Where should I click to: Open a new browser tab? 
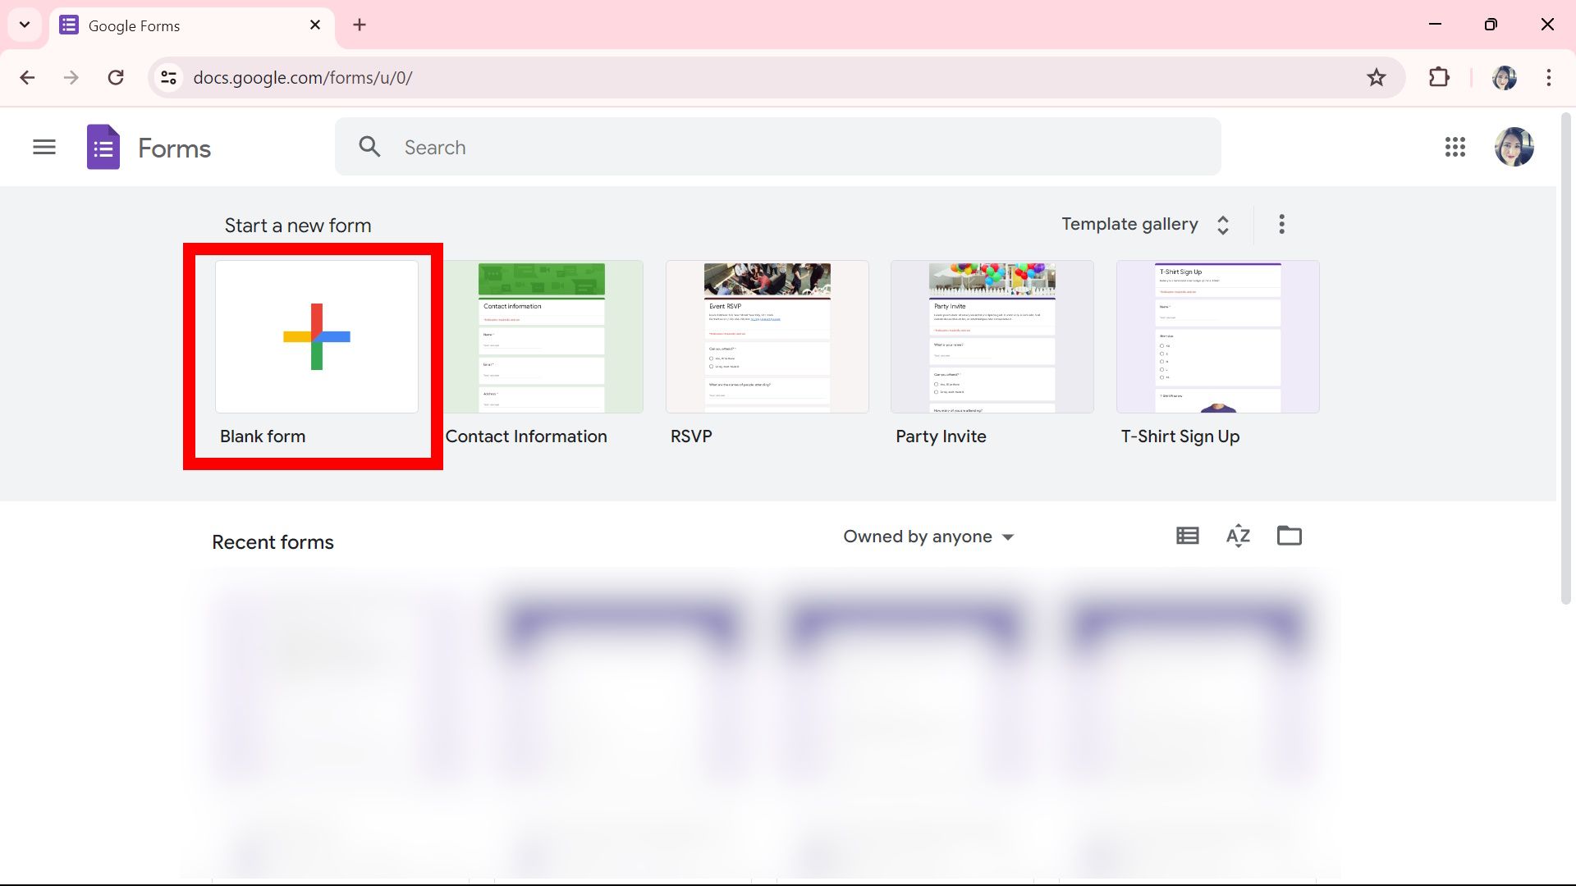[x=360, y=25]
